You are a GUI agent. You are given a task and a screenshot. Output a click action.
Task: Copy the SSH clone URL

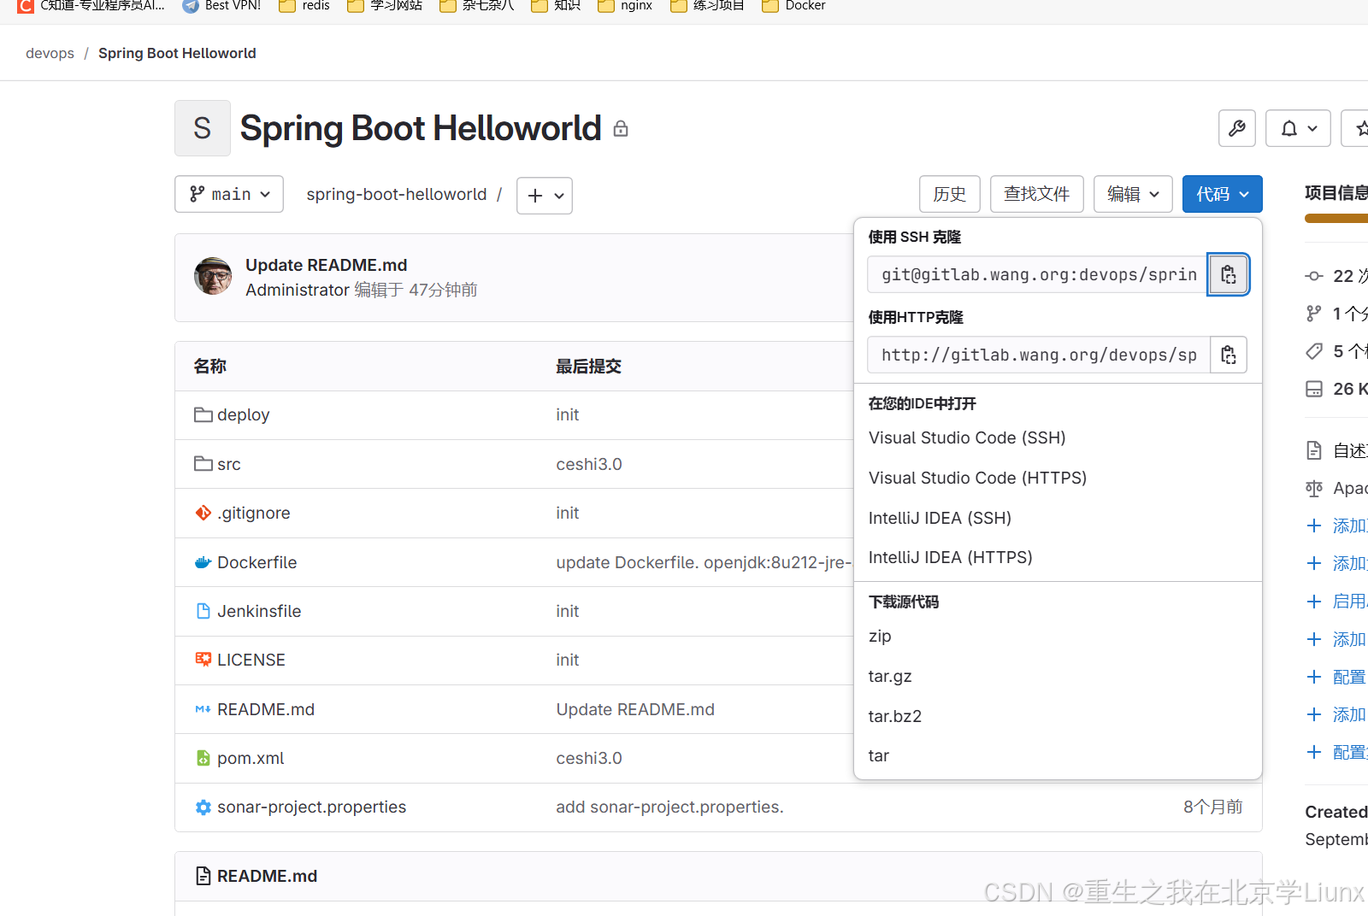tap(1228, 274)
